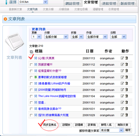
Task: Confirm move with 確定 button
Action: point(128,130)
